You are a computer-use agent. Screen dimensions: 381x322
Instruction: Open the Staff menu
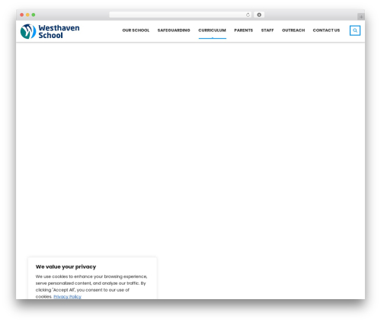267,30
